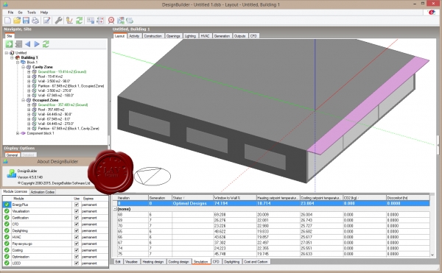Click the purple Component block 1 icon

click(x=23, y=133)
